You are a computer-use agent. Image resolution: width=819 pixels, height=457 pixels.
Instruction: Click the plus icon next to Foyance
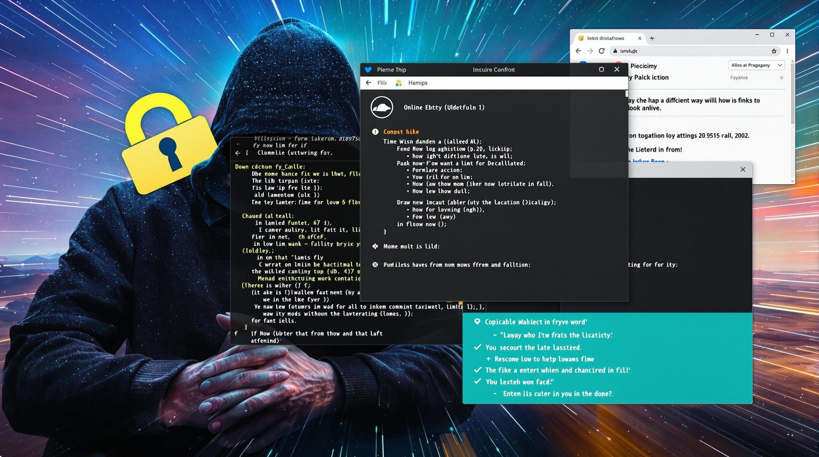[x=782, y=78]
